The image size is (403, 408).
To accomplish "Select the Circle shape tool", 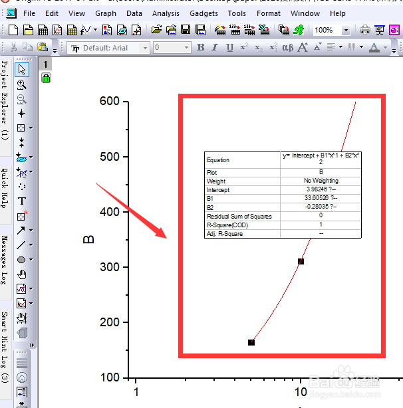I will 21,260.
